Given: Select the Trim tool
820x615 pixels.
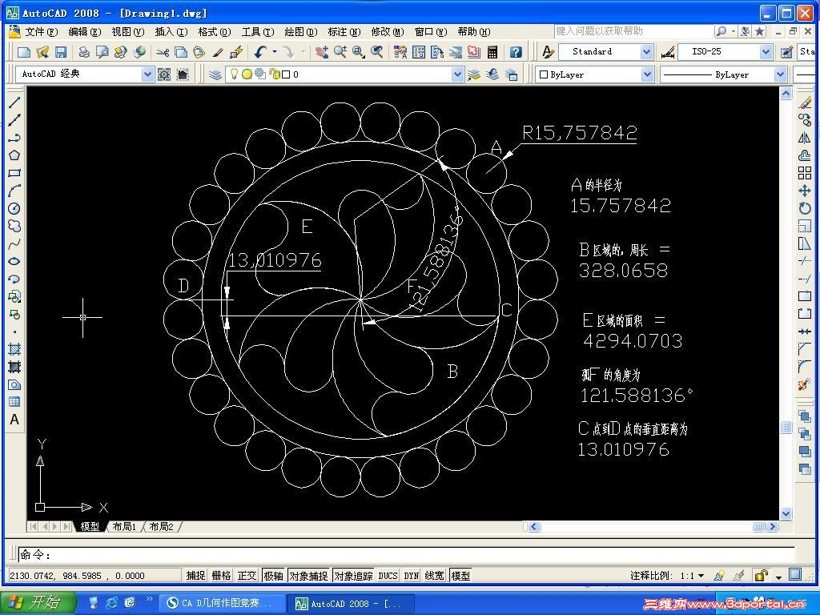Looking at the screenshot, I should [805, 262].
